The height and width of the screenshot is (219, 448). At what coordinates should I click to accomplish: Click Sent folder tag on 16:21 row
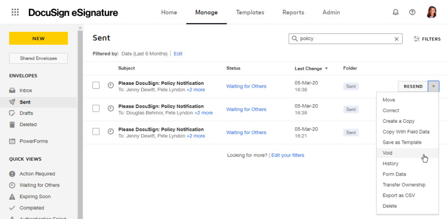tap(351, 132)
